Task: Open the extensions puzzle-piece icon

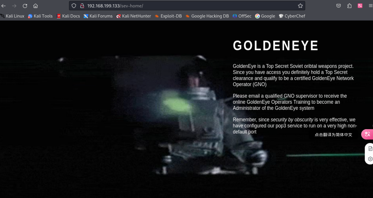Action: click(x=349, y=6)
